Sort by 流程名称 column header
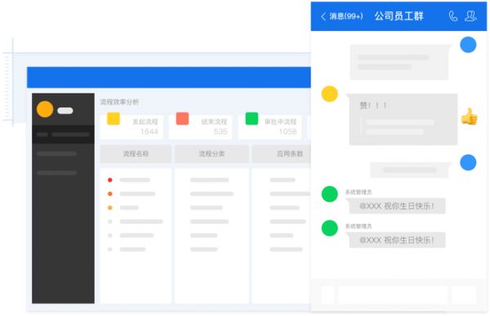The image size is (490, 316). [136, 154]
